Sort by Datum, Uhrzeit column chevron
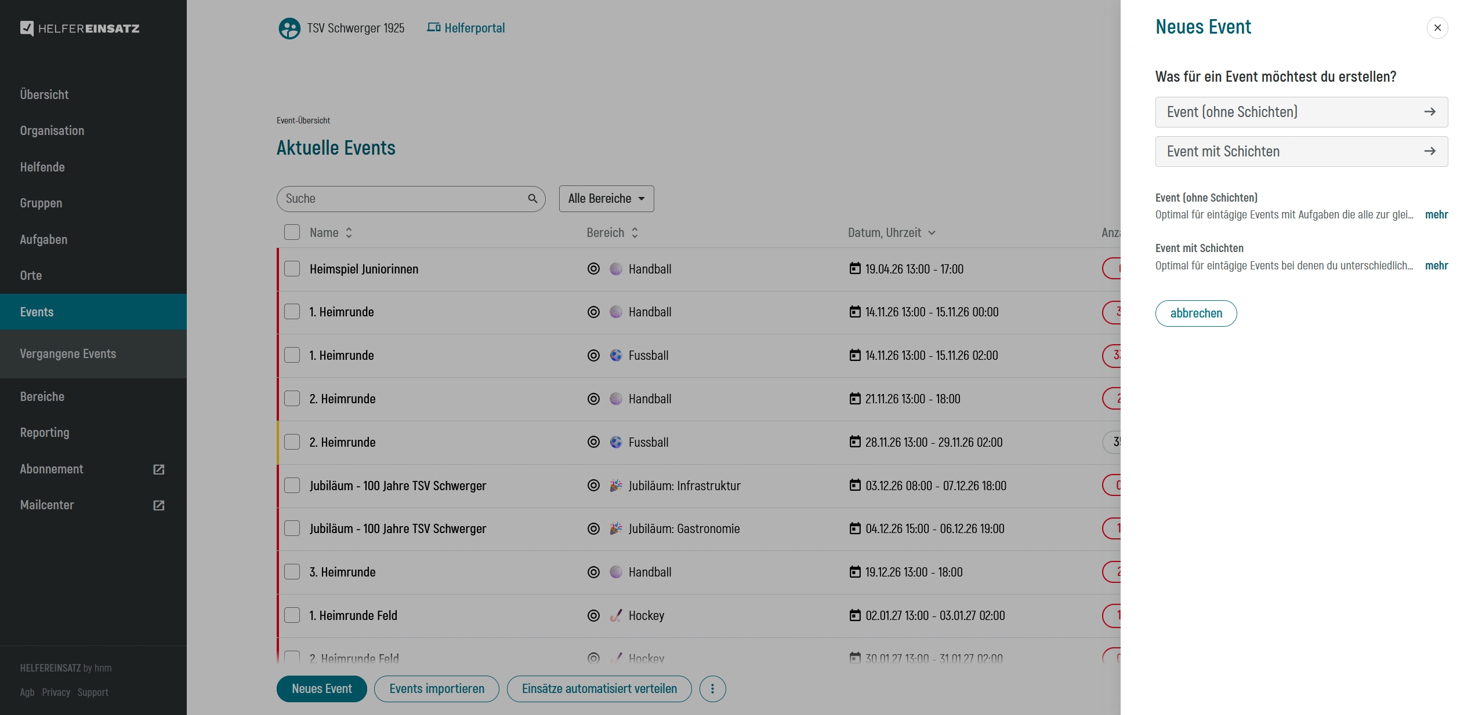Screen dimensions: 1482x715 coord(932,233)
